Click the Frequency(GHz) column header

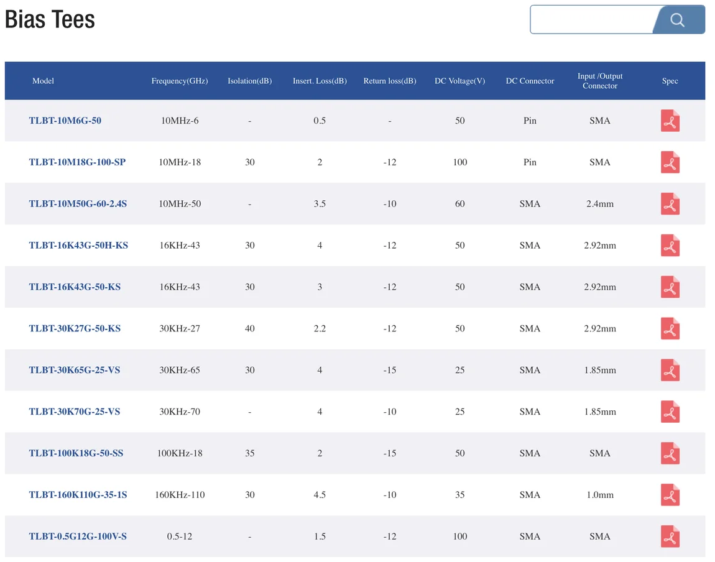180,81
